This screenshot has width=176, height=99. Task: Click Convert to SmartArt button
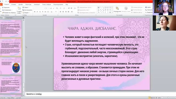pos(86,13)
